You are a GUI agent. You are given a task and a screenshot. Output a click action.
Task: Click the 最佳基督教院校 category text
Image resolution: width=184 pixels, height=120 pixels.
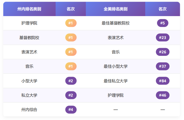116,23
